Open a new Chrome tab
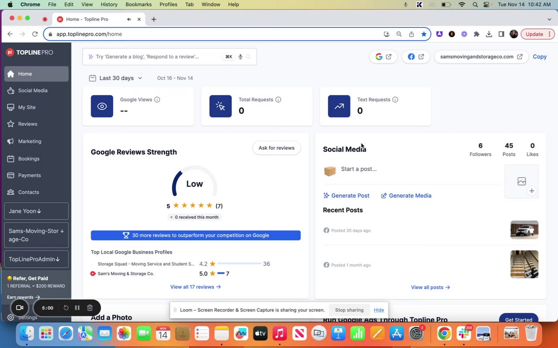Viewport: 558px width, 348px height. (x=154, y=19)
